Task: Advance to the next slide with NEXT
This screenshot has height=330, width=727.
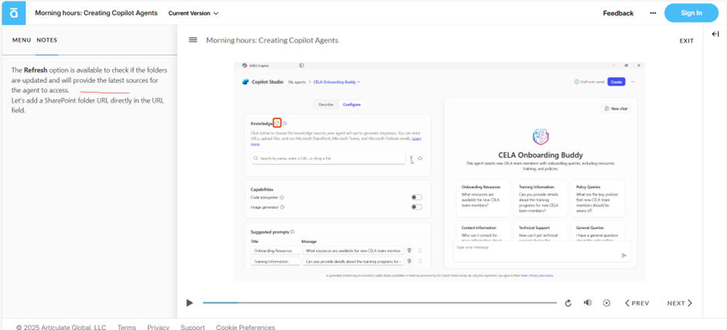Action: point(680,303)
